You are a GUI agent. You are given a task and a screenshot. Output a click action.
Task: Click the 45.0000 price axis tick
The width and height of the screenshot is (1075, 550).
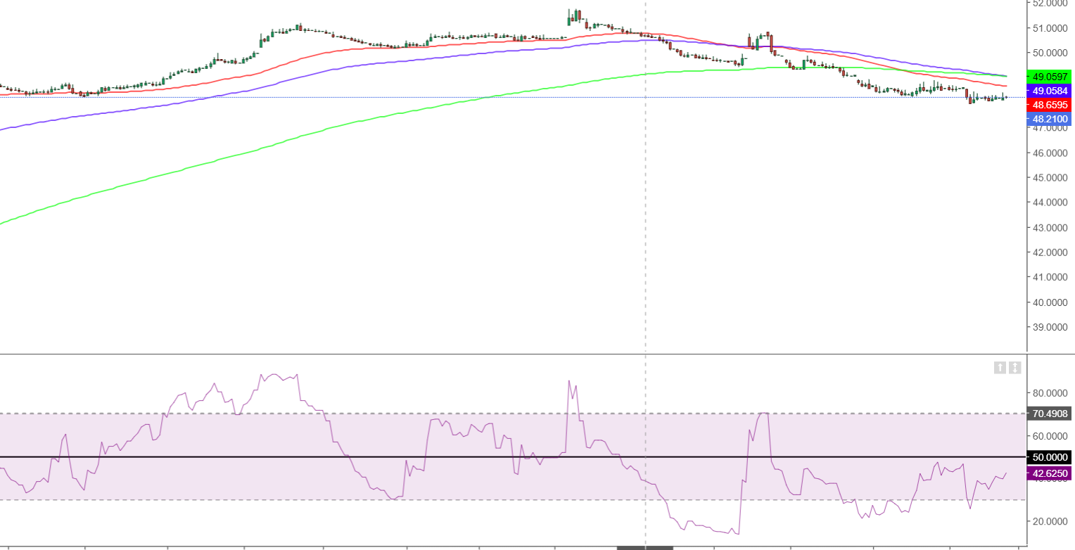[1048, 177]
